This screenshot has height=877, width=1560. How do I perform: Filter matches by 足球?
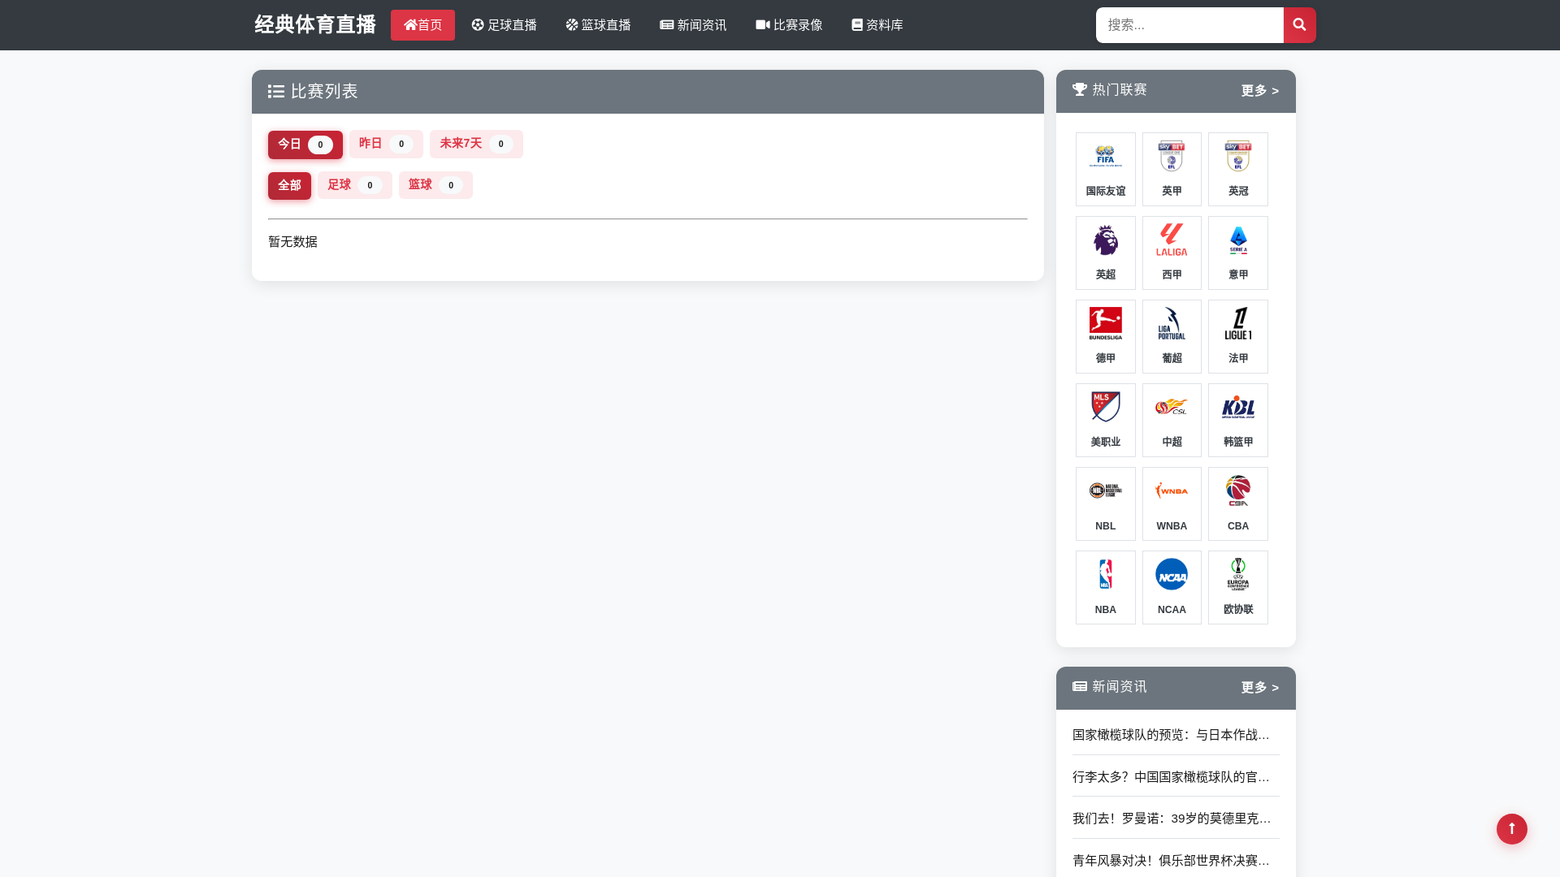coord(355,185)
